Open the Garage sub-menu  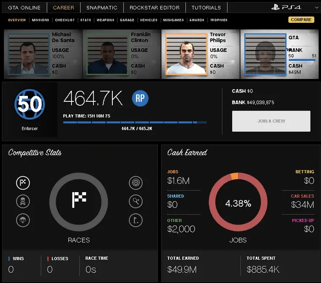pos(127,20)
